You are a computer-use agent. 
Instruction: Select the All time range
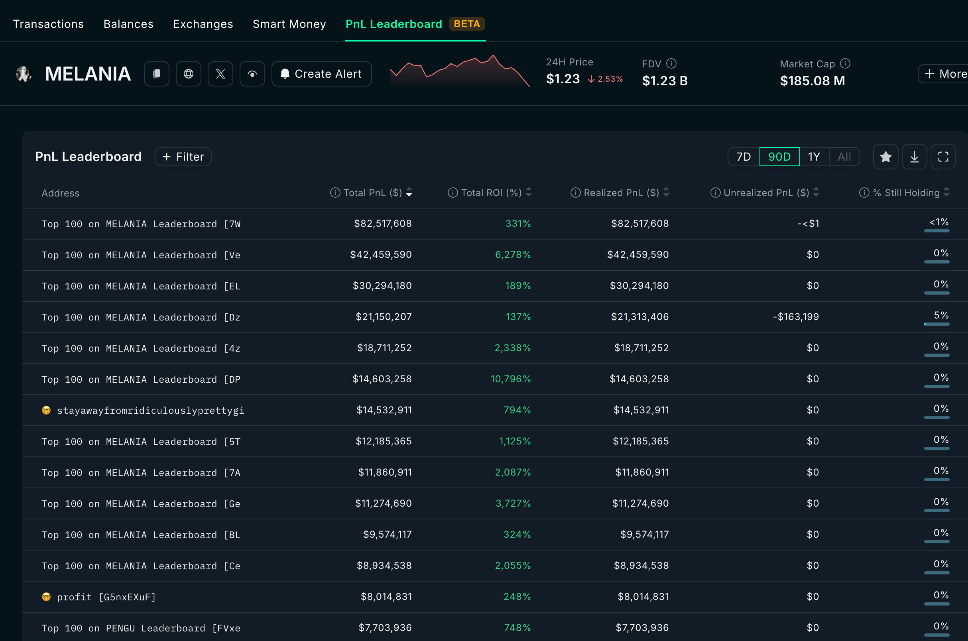point(844,157)
